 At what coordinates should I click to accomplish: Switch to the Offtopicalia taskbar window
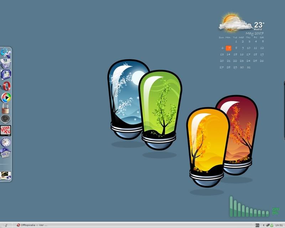pos(32,225)
